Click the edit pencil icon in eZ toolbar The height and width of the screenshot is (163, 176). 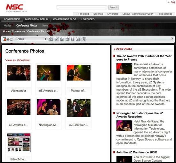(56, 39)
